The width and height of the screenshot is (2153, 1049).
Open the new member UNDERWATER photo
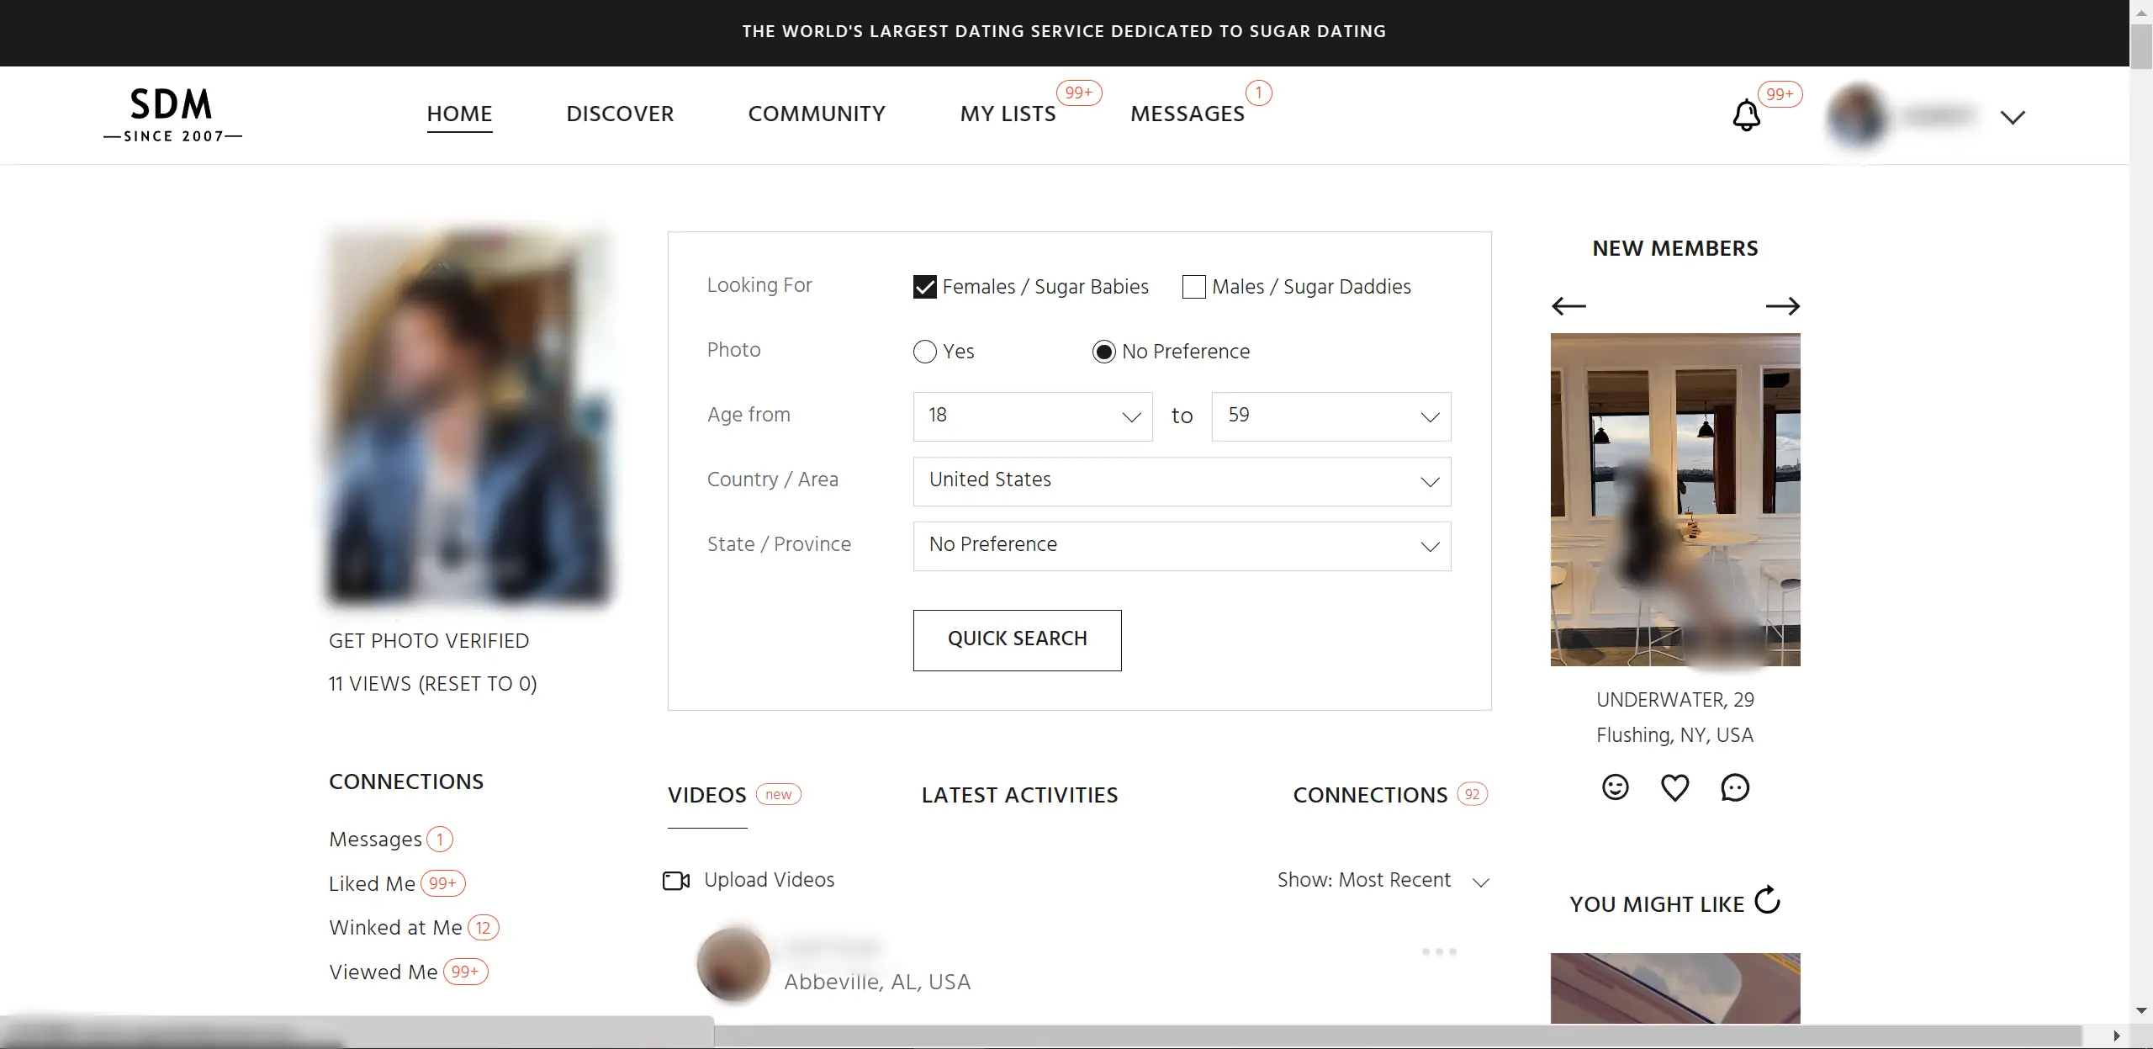pos(1674,500)
